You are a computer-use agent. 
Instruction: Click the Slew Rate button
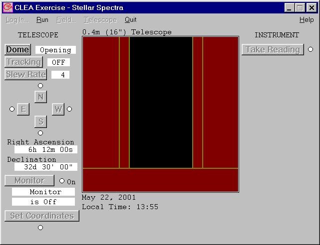pos(26,75)
